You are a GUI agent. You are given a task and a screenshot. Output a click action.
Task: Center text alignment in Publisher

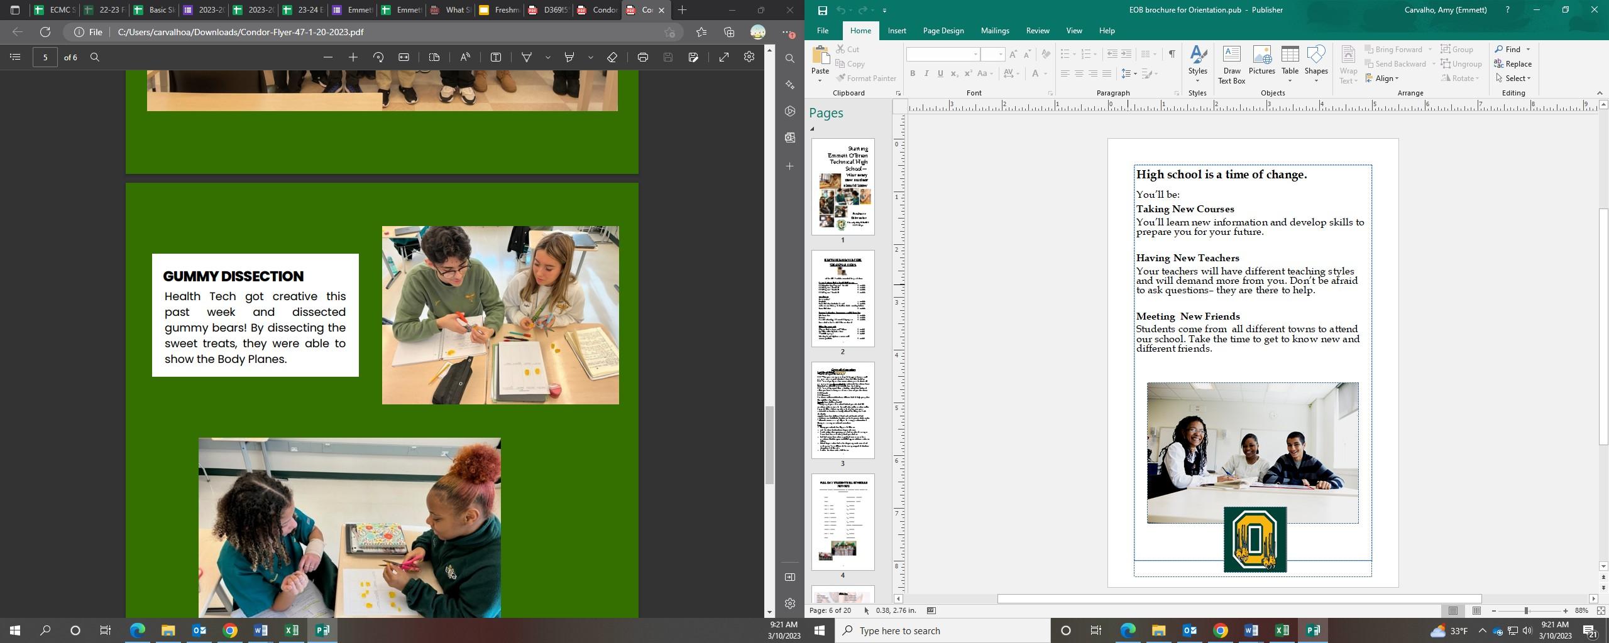click(x=1079, y=73)
